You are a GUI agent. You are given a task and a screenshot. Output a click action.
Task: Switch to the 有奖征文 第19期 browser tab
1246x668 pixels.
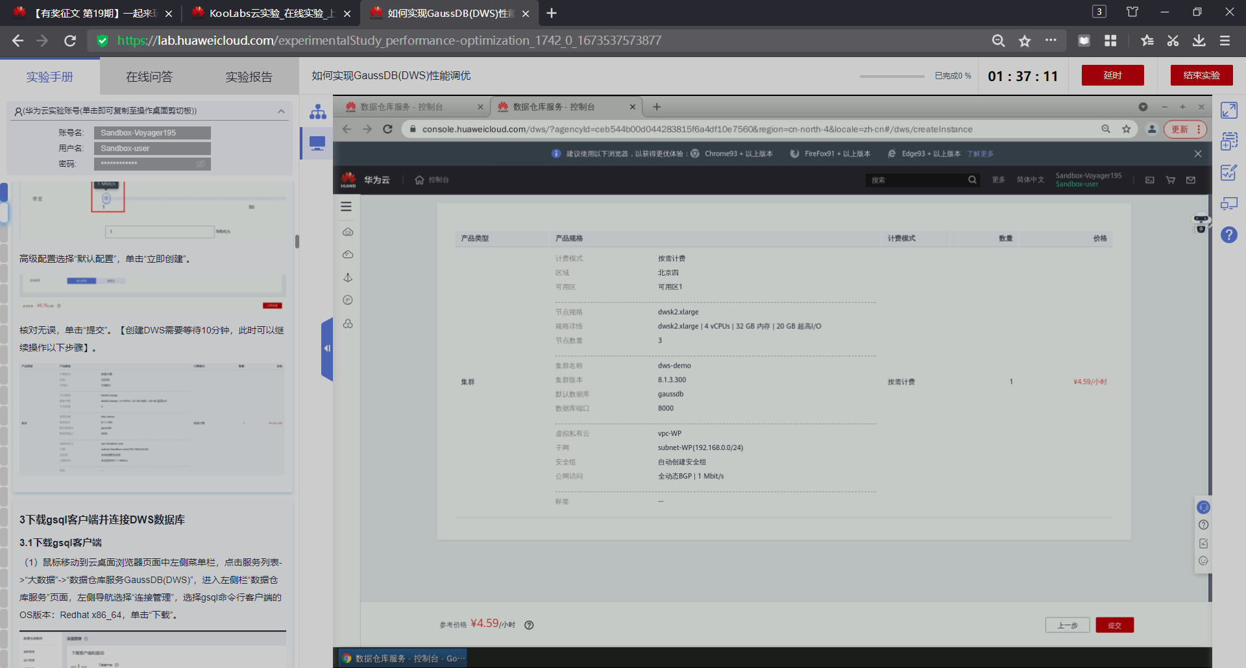pos(92,13)
